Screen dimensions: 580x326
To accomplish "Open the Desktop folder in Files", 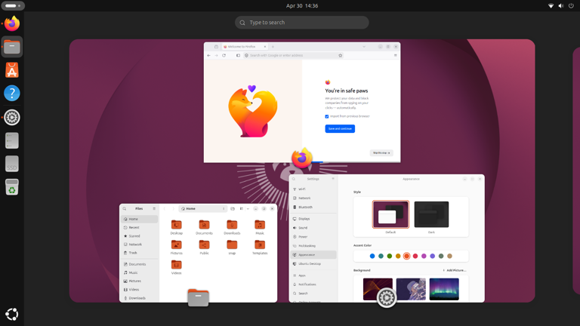I will (x=177, y=227).
